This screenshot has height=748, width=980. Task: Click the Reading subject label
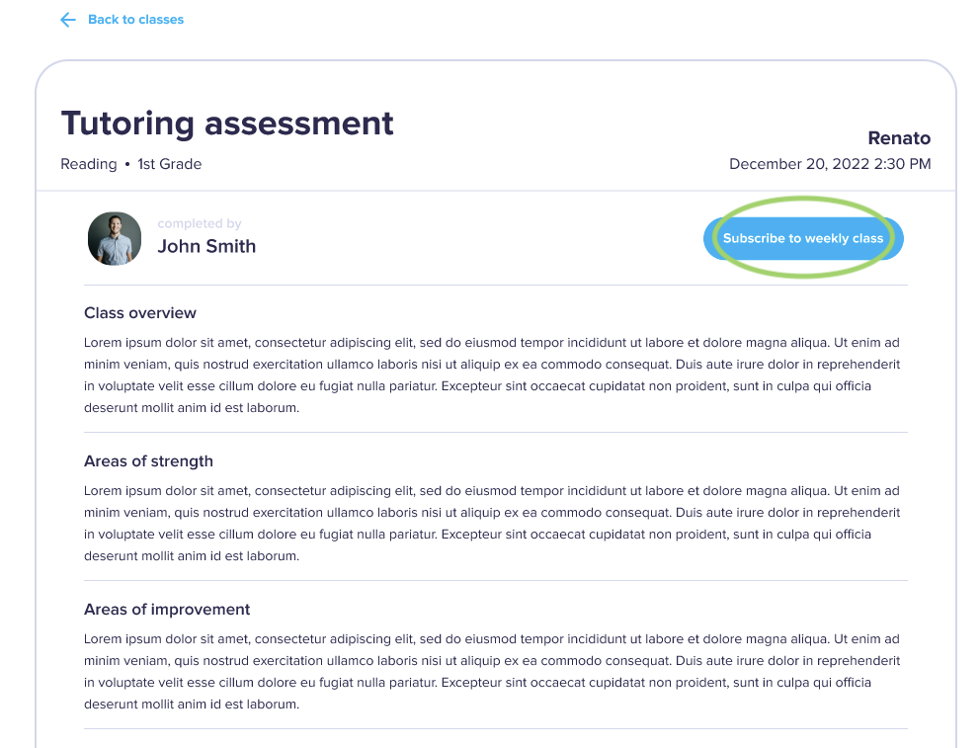tap(88, 164)
